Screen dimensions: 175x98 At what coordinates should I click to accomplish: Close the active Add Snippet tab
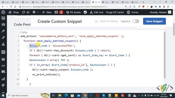click(x=99, y=2)
